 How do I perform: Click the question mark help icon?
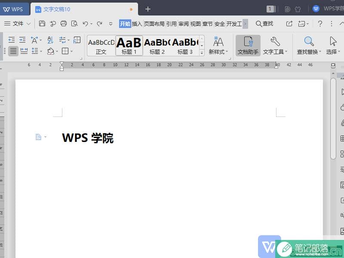point(320,24)
